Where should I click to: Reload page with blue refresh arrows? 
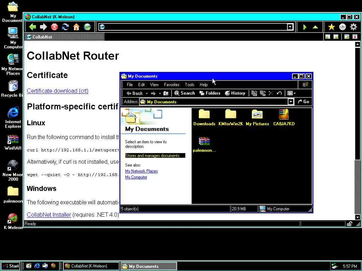[x=65, y=27]
